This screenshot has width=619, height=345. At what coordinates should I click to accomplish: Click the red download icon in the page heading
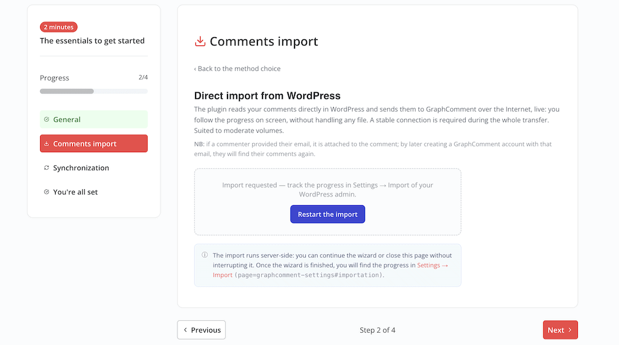tap(200, 41)
